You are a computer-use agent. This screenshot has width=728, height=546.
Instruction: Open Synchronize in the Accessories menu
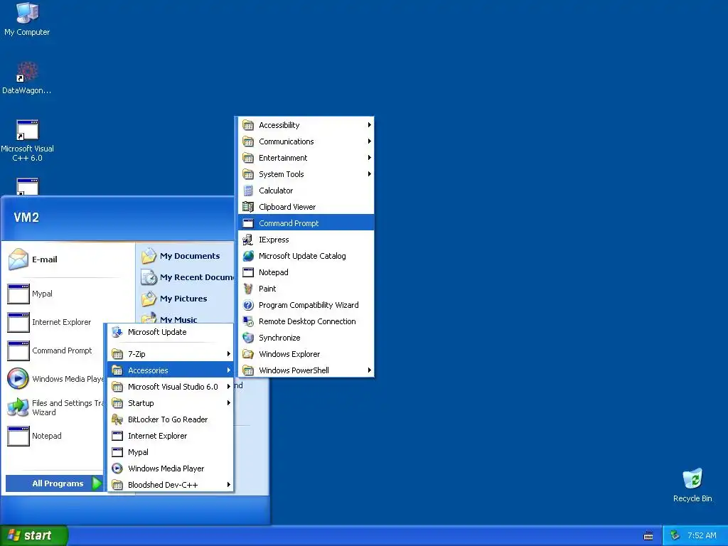click(x=306, y=338)
